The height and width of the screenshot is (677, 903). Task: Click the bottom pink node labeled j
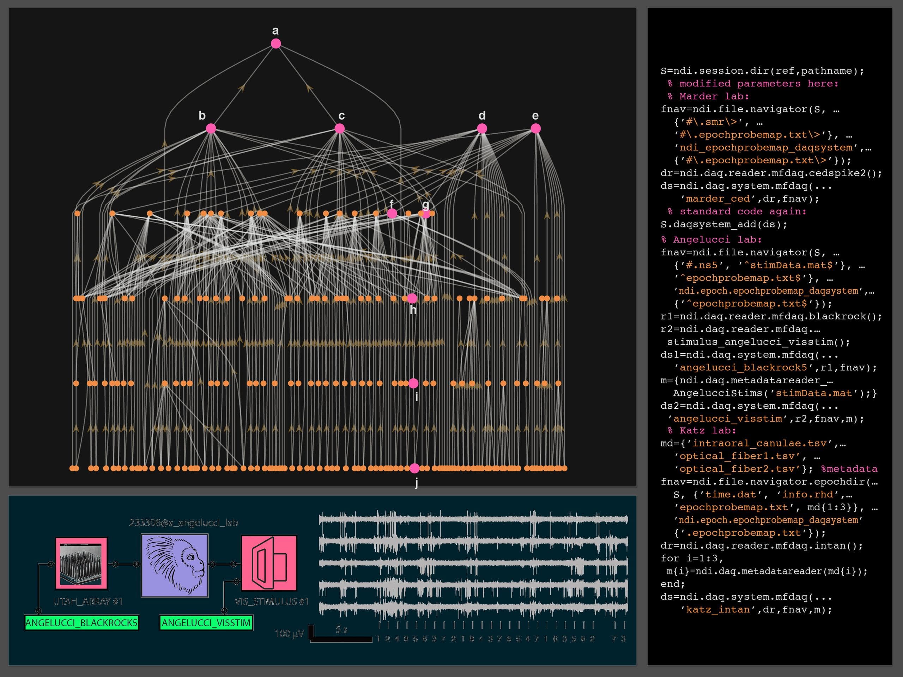[x=414, y=468]
